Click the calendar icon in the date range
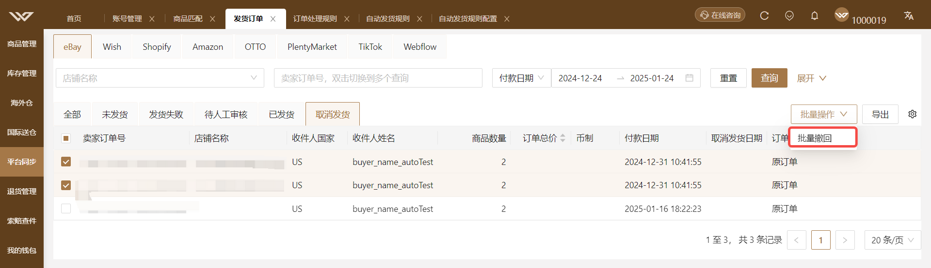 (x=690, y=78)
